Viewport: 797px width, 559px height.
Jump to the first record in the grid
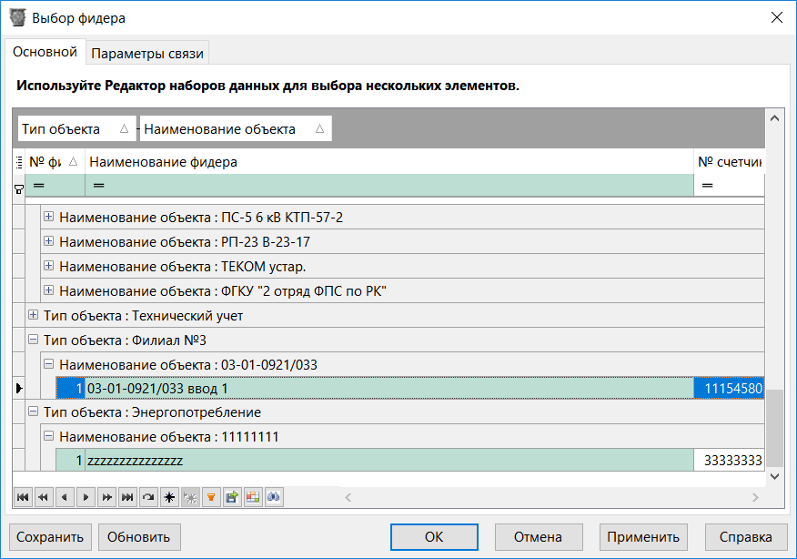[x=22, y=497]
